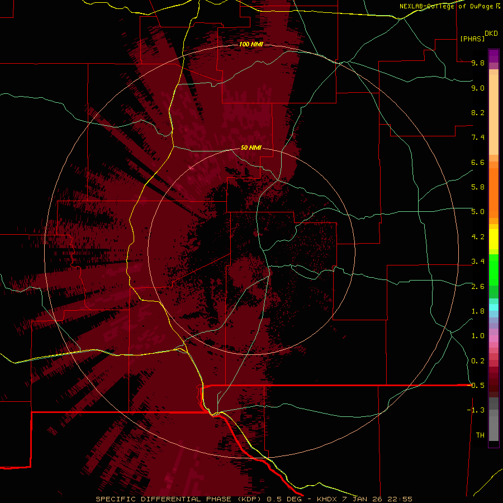This screenshot has height=503, width=503.
Task: Click the 50 NMI range ring label
Action: [x=251, y=148]
